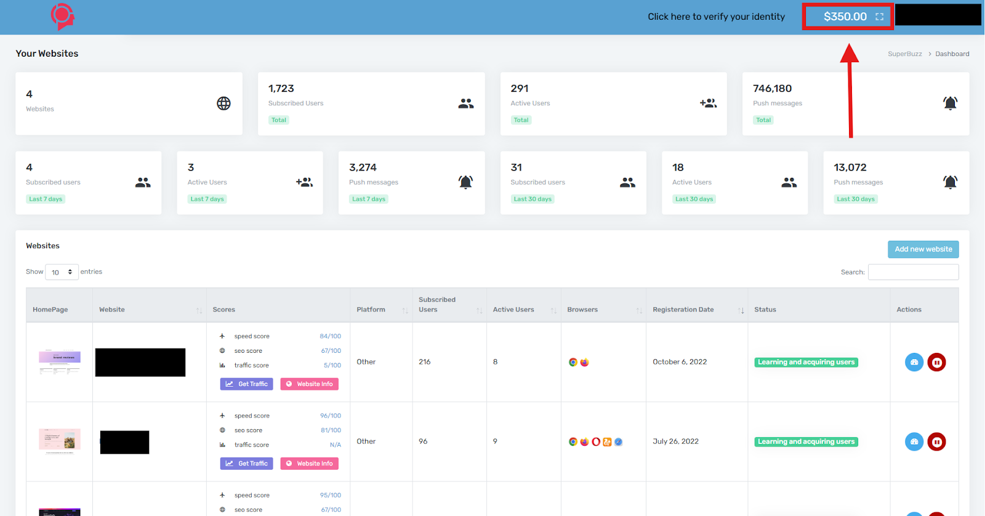Open the SuperBuzz breadcrumb link

pyautogui.click(x=904, y=54)
